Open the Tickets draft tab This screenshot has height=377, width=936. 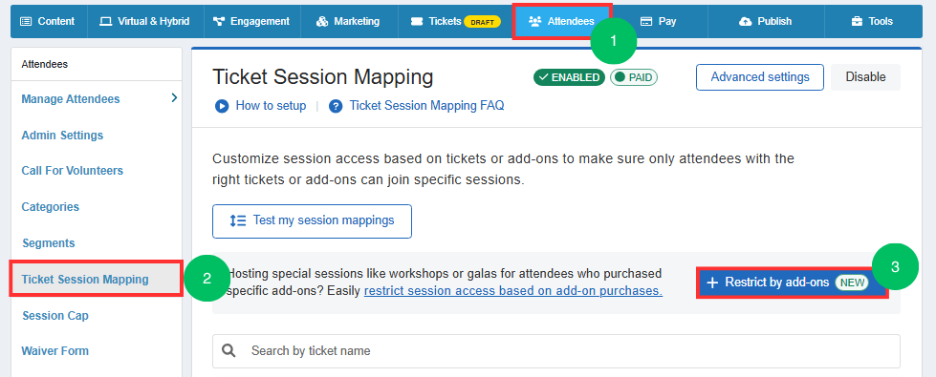pos(455,21)
